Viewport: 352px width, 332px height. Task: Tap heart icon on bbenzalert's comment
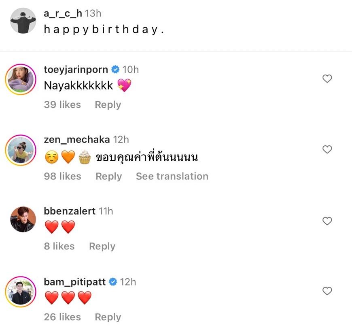click(x=327, y=221)
